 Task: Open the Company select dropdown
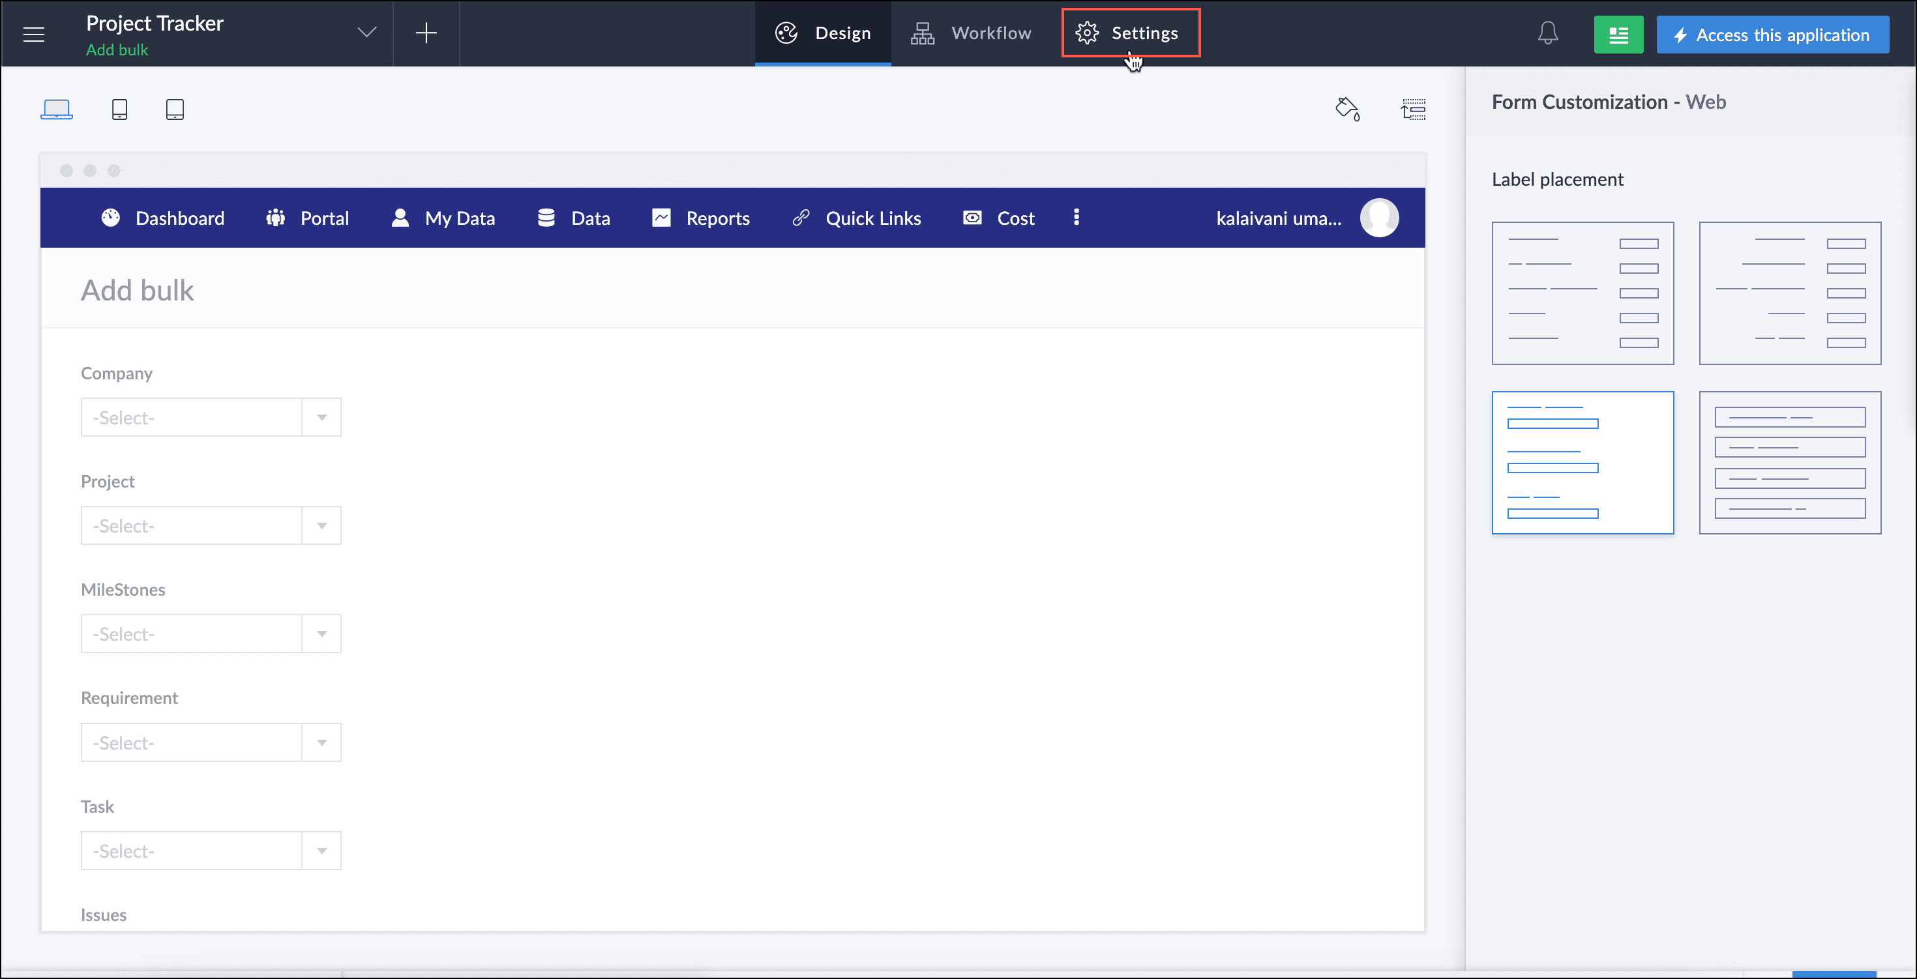(x=321, y=416)
